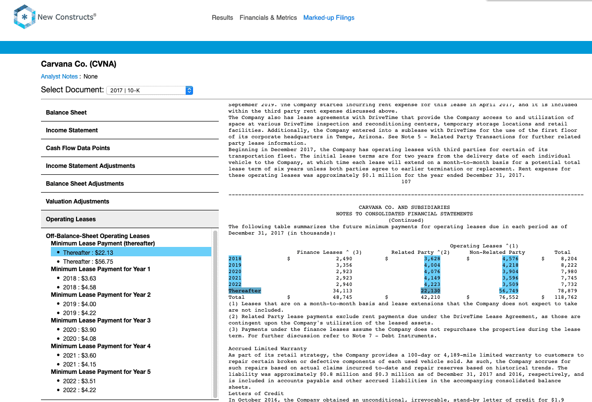The image size is (592, 402).
Task: Click highlighted 56,749 Non-Related Party value
Action: click(x=509, y=291)
